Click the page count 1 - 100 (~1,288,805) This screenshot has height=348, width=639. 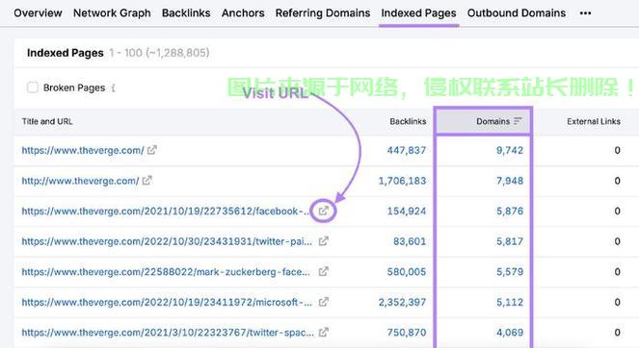(159, 53)
